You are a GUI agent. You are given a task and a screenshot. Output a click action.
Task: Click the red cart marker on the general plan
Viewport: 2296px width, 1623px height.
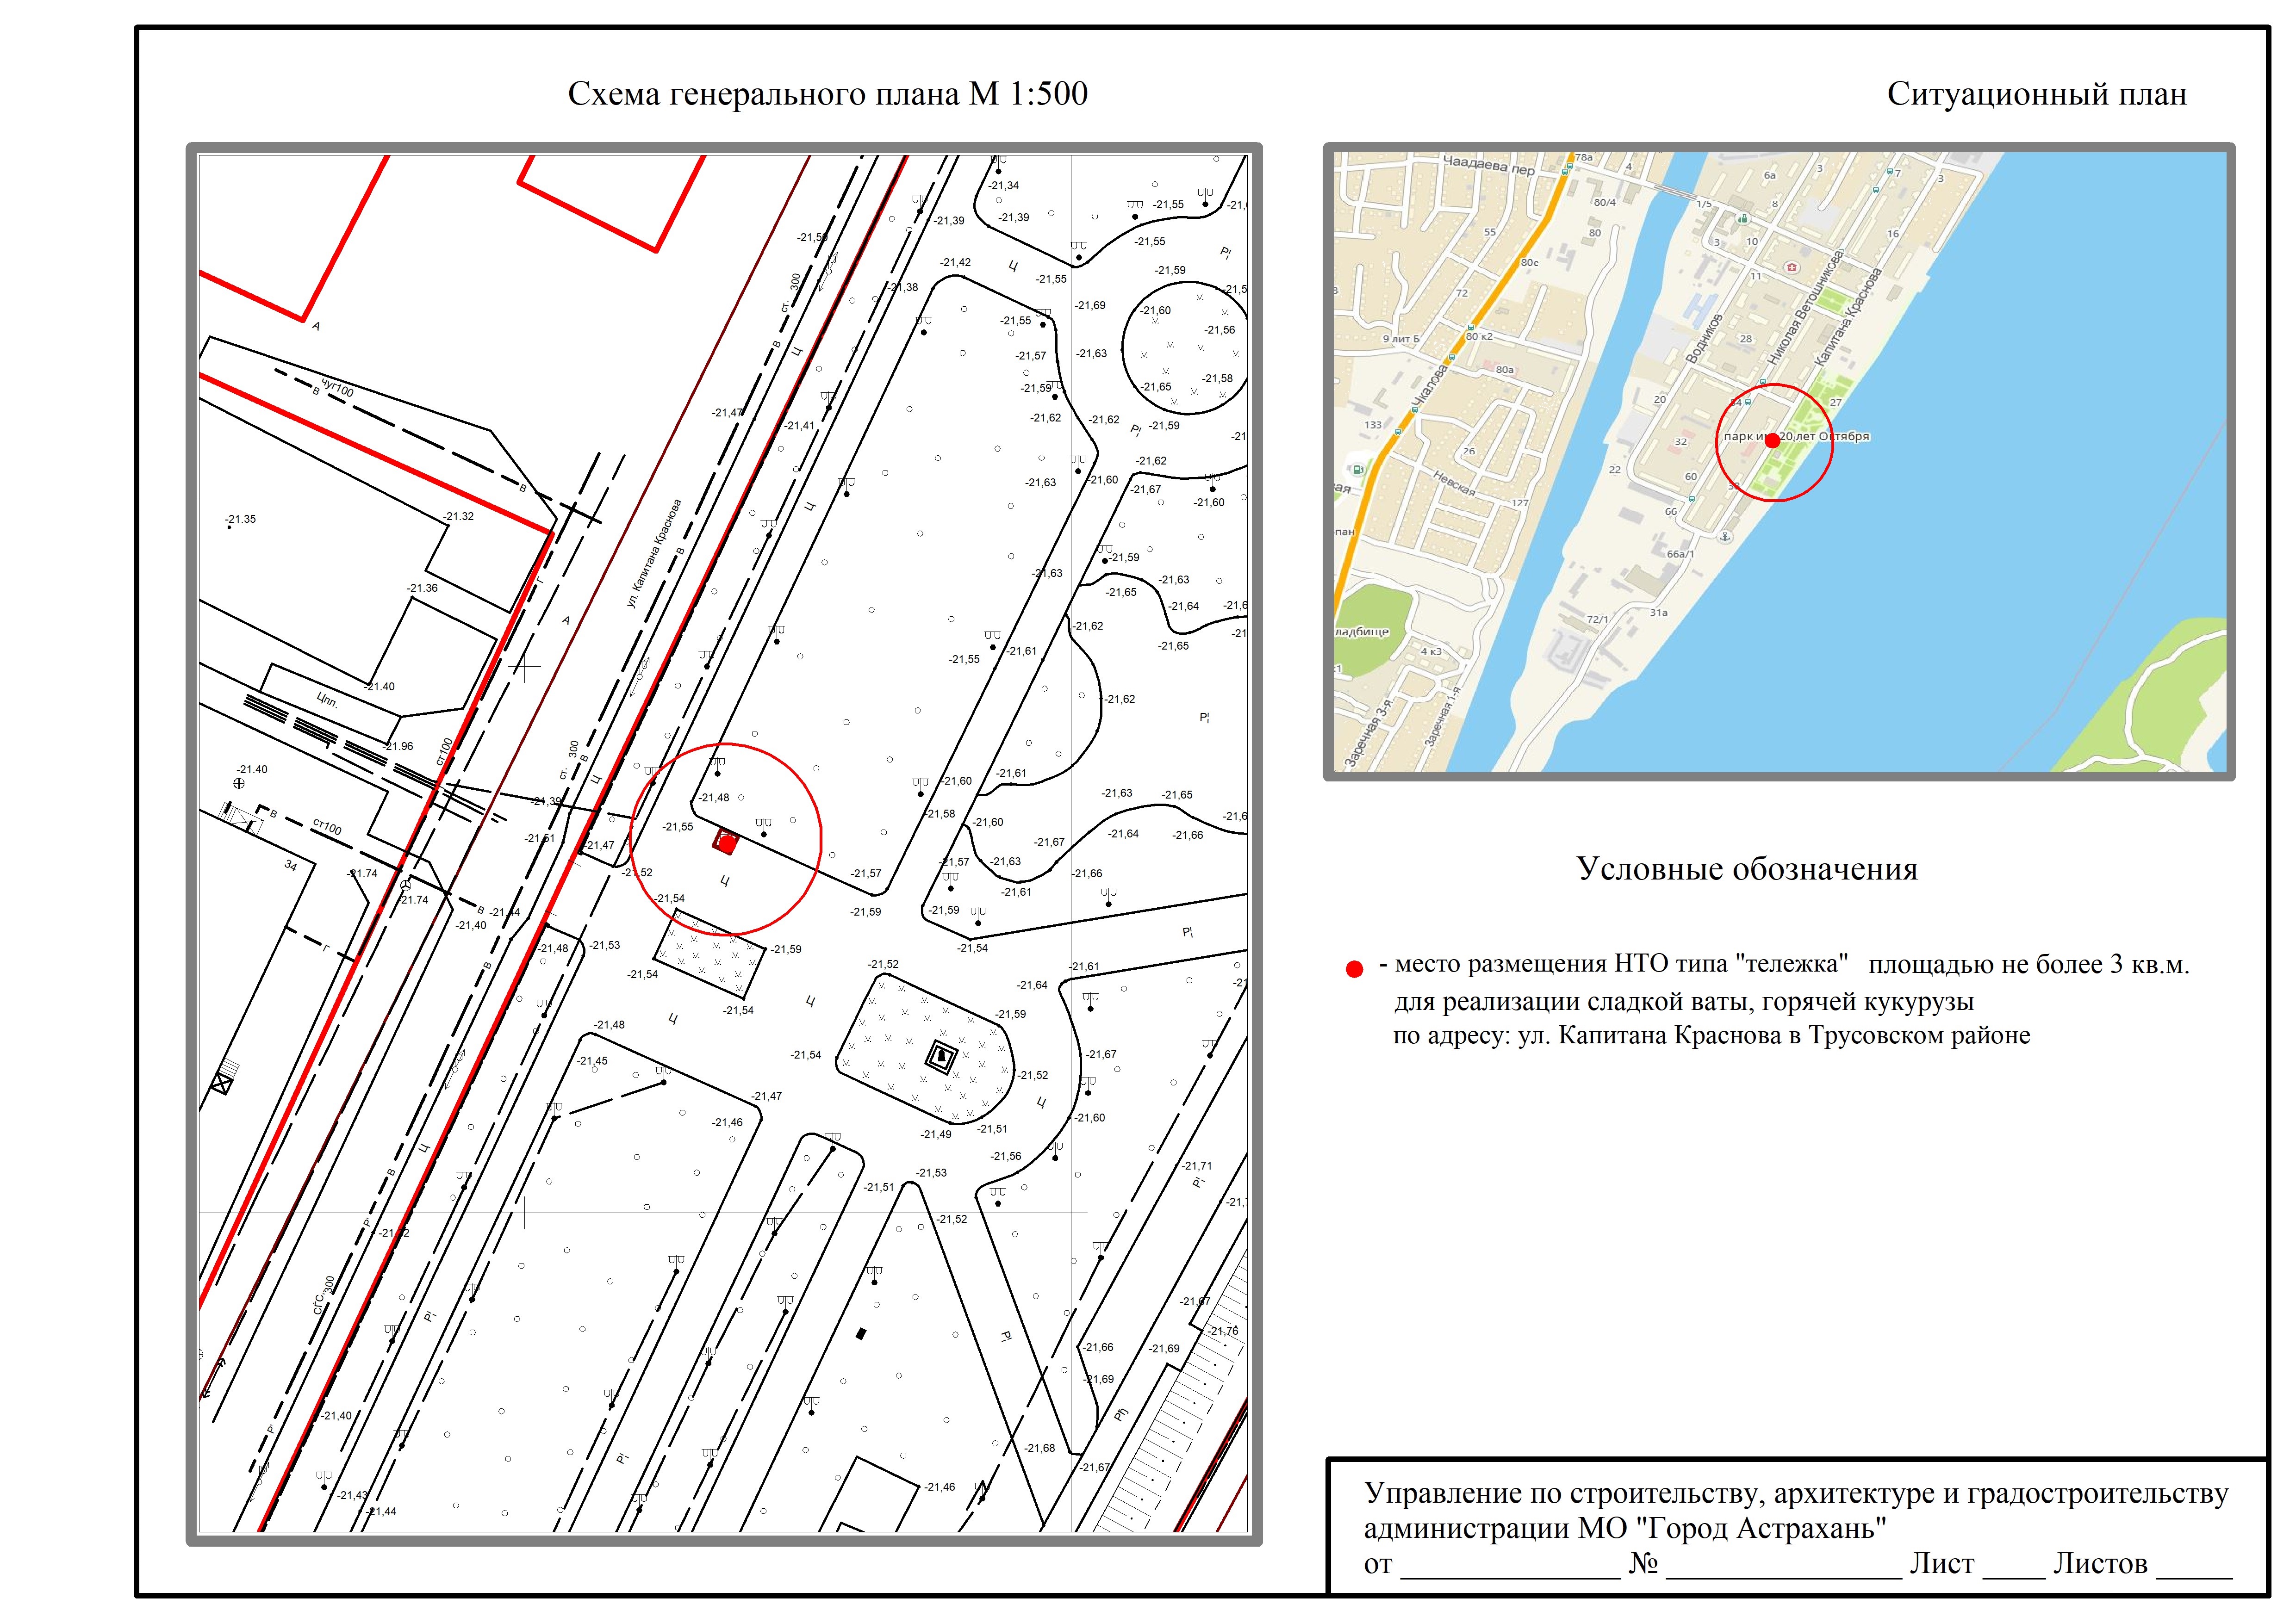tap(725, 842)
